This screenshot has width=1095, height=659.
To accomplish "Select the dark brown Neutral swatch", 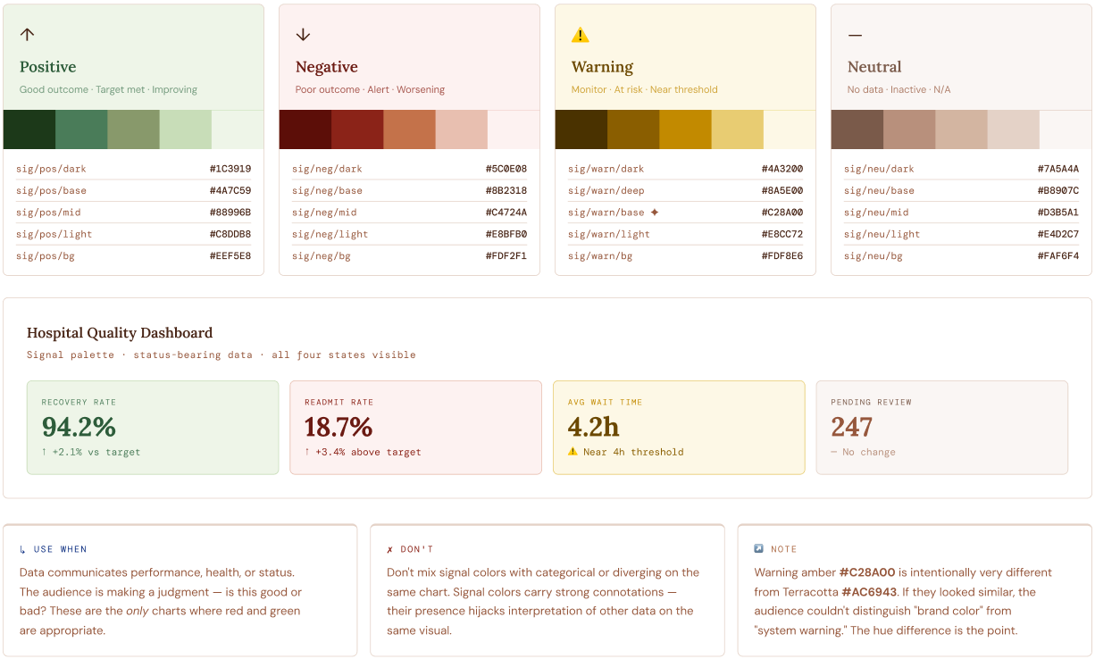I will click(857, 129).
